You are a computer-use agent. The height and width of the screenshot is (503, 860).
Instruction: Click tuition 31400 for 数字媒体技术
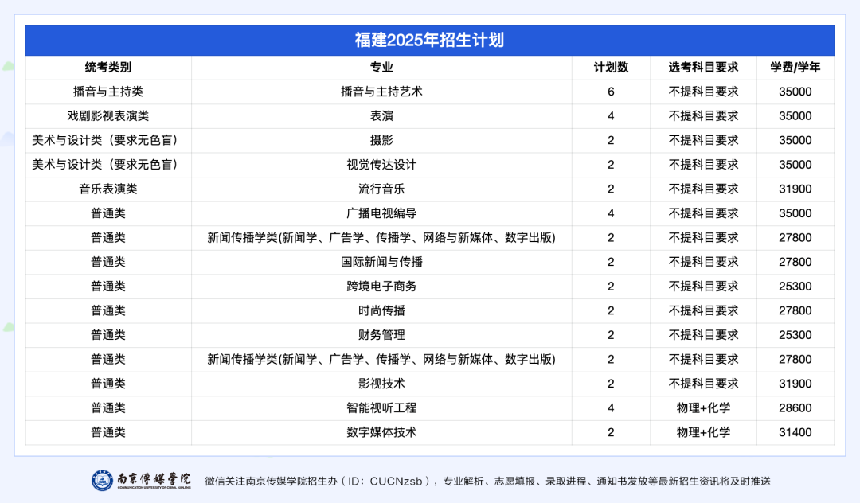coord(795,432)
